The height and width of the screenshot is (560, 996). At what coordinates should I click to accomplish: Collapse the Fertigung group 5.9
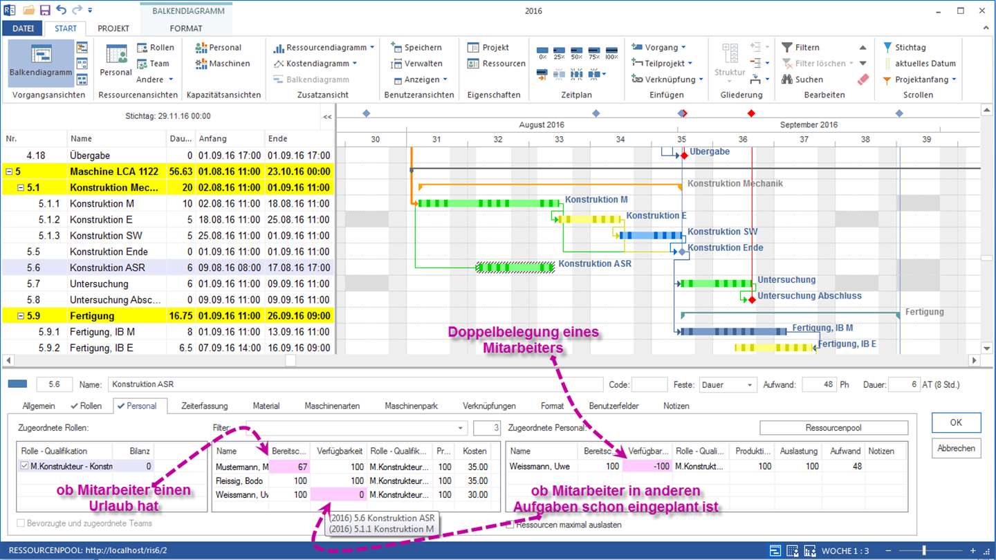[21, 316]
